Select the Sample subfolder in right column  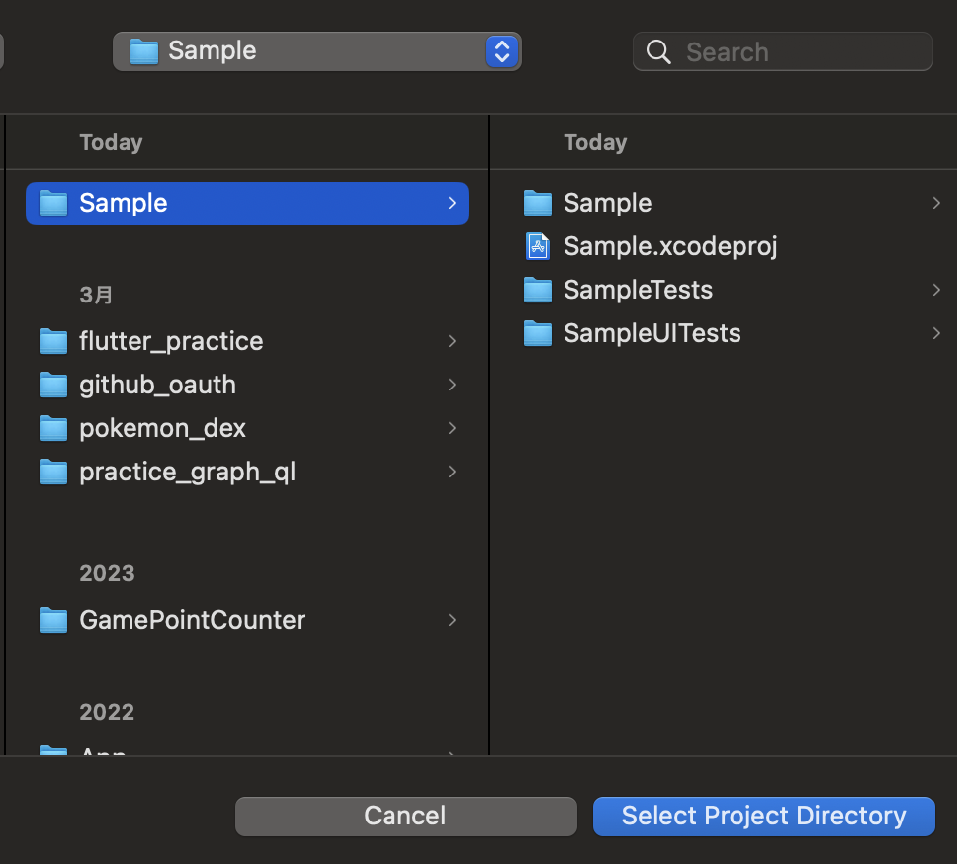click(x=607, y=203)
